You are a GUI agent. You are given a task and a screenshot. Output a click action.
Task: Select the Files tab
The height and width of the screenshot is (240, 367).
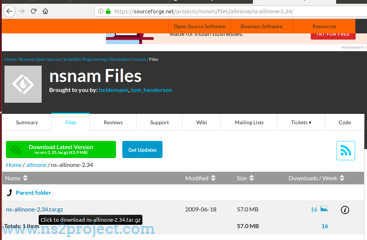click(x=71, y=122)
